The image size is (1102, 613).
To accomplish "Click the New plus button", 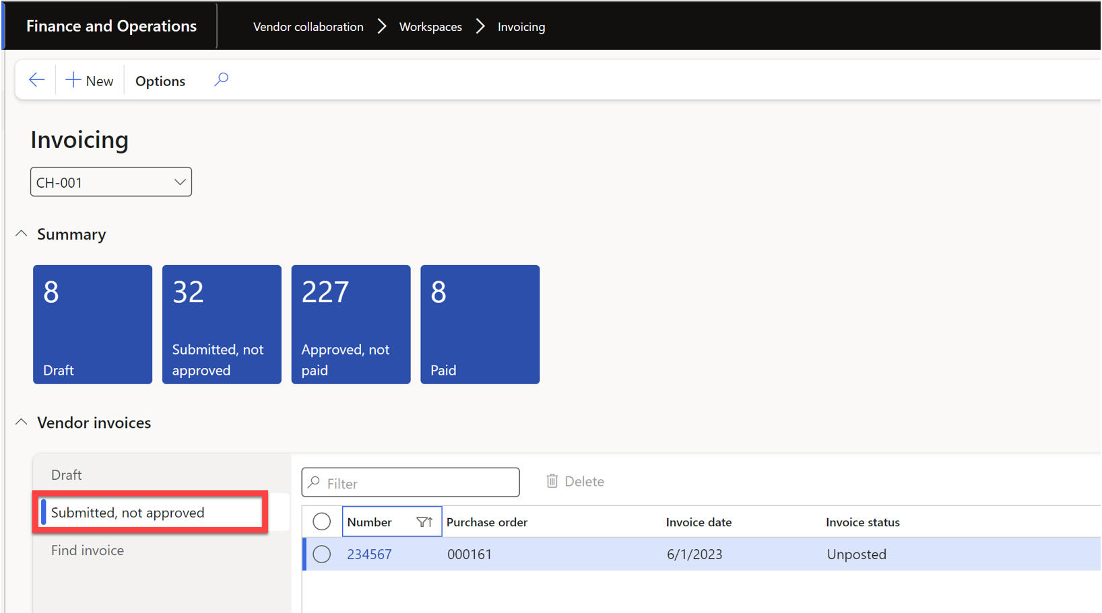I will coord(90,81).
